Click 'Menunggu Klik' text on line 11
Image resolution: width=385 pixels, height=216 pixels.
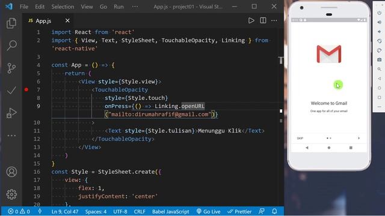coord(220,131)
